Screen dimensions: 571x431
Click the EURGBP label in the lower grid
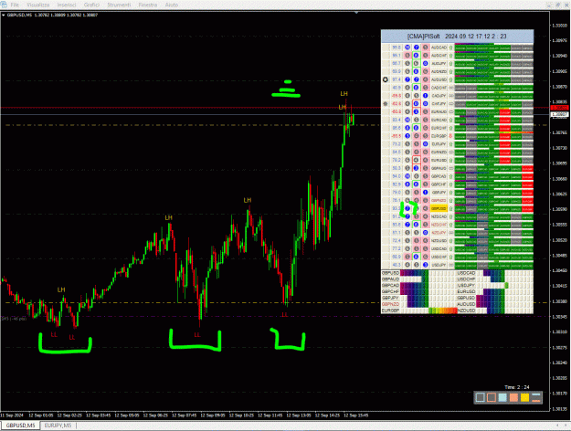pos(390,310)
